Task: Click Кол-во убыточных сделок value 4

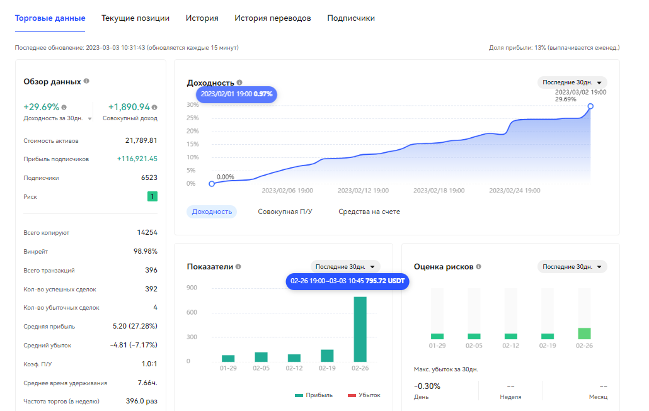Action: (155, 307)
